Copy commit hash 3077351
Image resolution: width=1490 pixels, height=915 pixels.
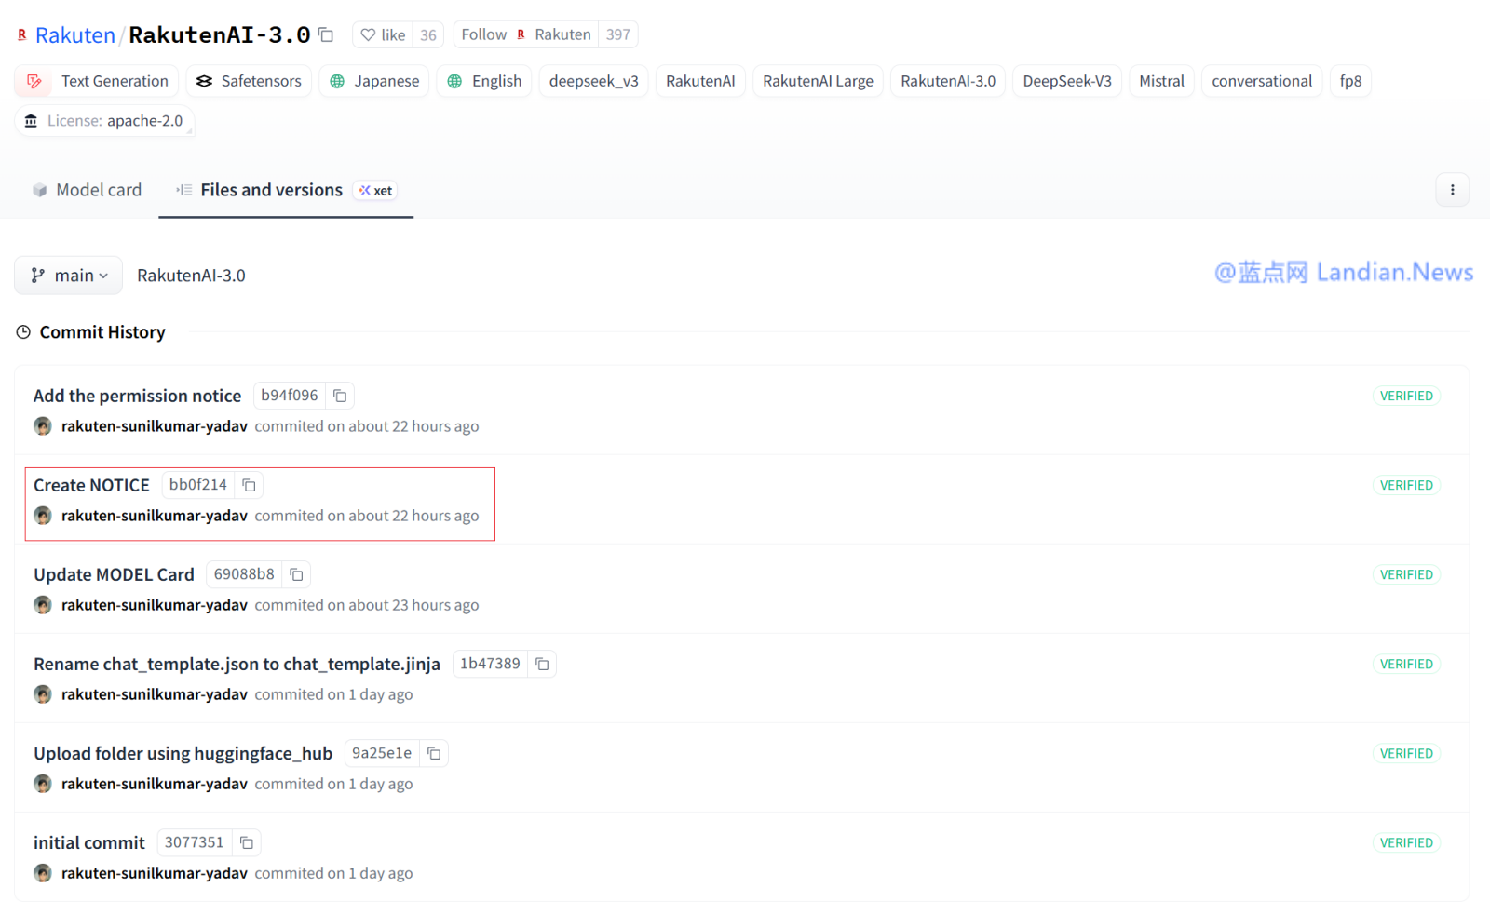click(x=247, y=842)
